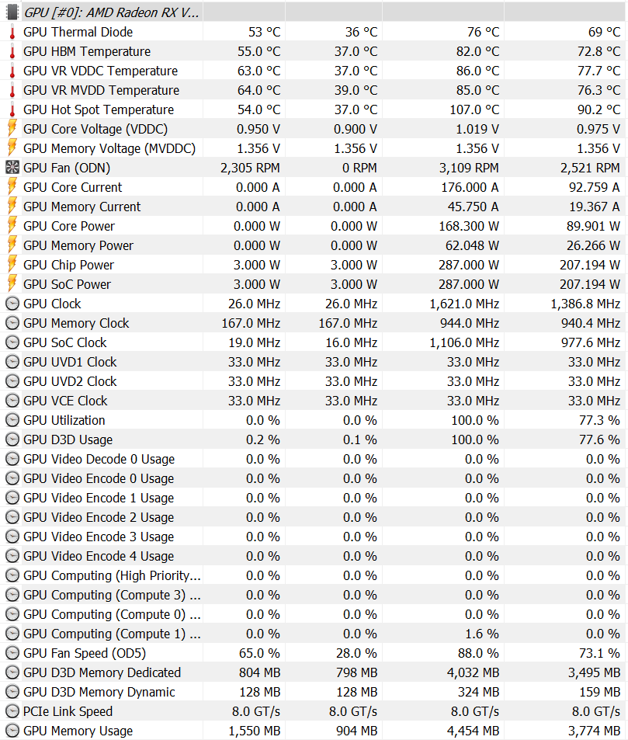Click clock icon beside GPU Memory Usage
The width and height of the screenshot is (628, 740).
(12, 731)
